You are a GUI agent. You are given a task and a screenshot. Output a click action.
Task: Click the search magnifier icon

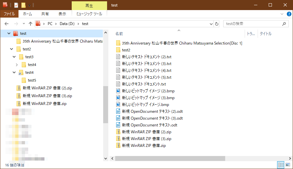[x=284, y=24]
